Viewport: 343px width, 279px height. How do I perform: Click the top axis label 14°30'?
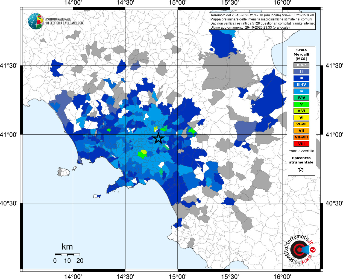[x=125, y=3]
